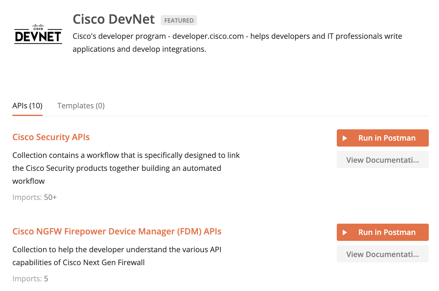Run Cisco NGFW FDM APIs in Postman

pos(383,232)
